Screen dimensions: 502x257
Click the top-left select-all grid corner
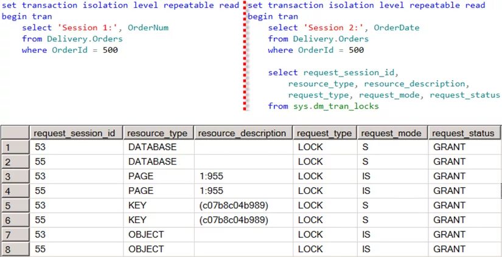click(15, 133)
